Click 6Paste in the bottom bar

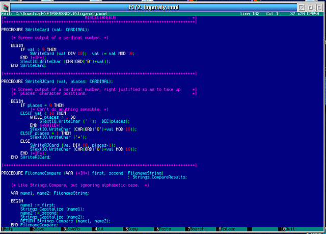click(164, 229)
